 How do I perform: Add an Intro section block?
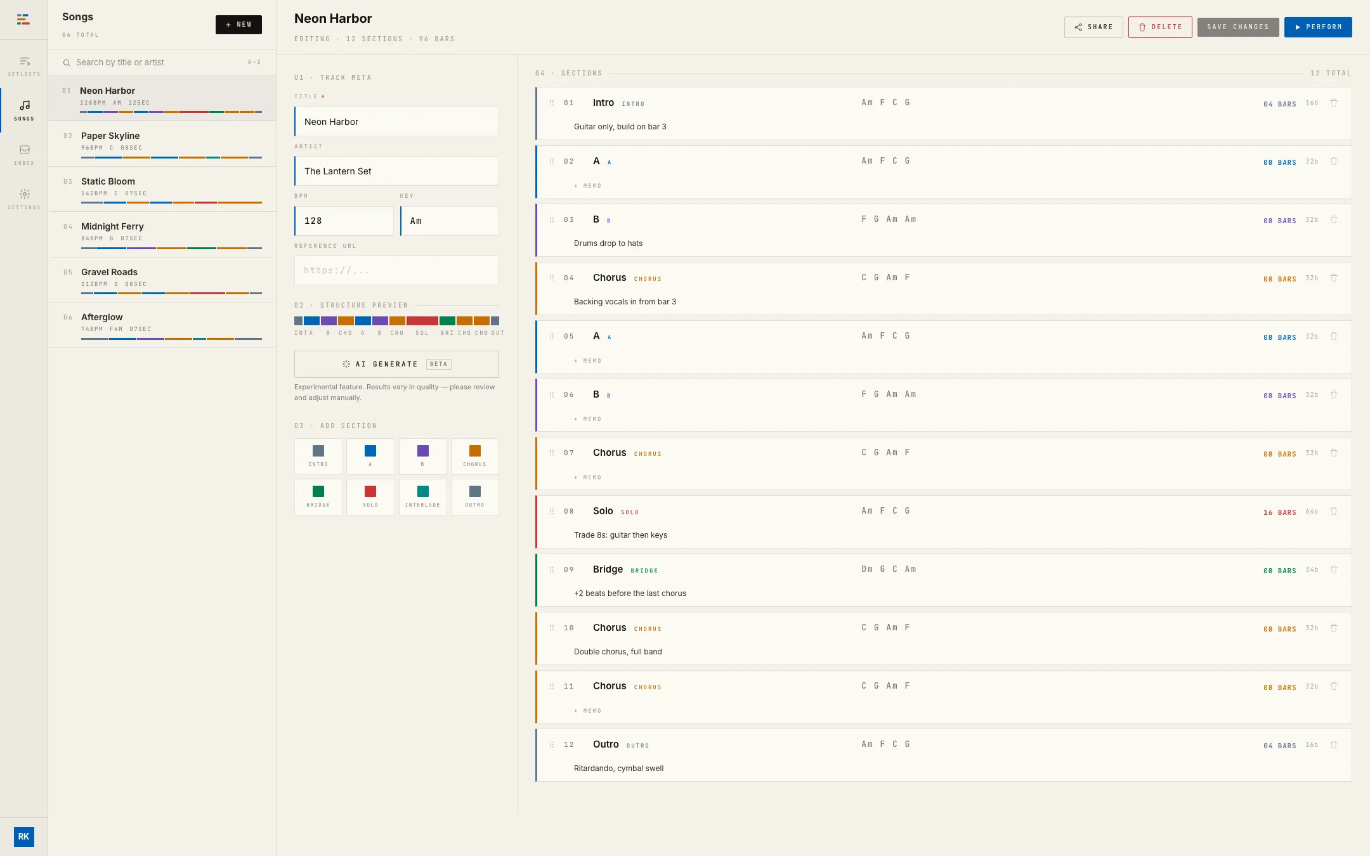click(x=318, y=457)
